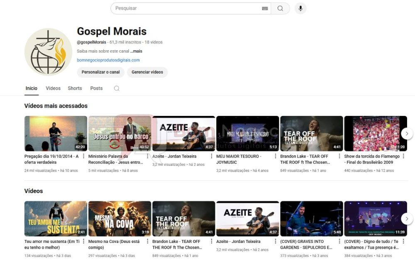The image size is (415, 277).
Task: Search within the channel using magnifier icon
Action: click(117, 88)
